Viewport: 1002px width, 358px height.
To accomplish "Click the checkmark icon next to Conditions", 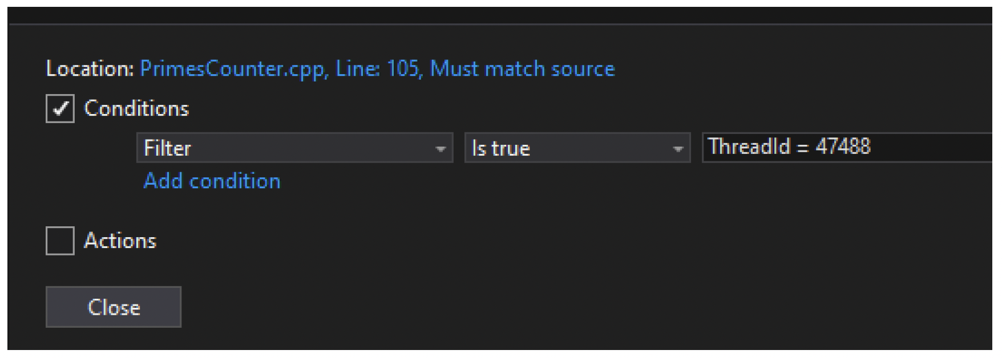I will coord(60,109).
